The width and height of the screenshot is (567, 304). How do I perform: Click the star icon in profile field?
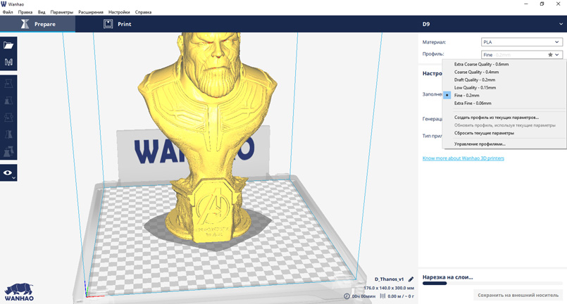click(x=550, y=55)
